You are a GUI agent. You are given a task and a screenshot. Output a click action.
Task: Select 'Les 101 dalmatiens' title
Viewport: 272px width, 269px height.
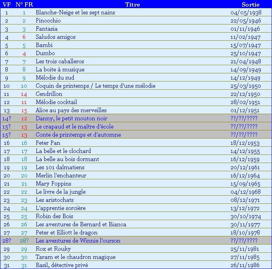[x=60, y=167]
